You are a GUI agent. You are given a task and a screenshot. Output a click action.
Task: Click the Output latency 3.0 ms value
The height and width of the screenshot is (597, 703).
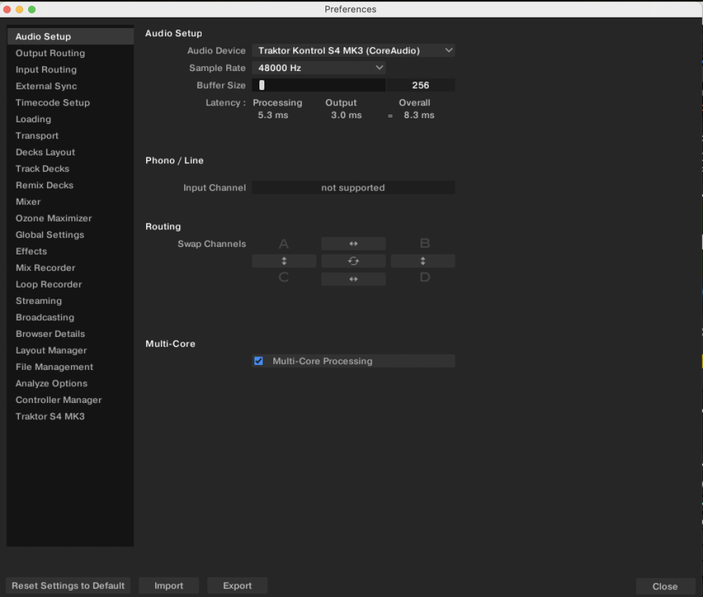pyautogui.click(x=346, y=115)
